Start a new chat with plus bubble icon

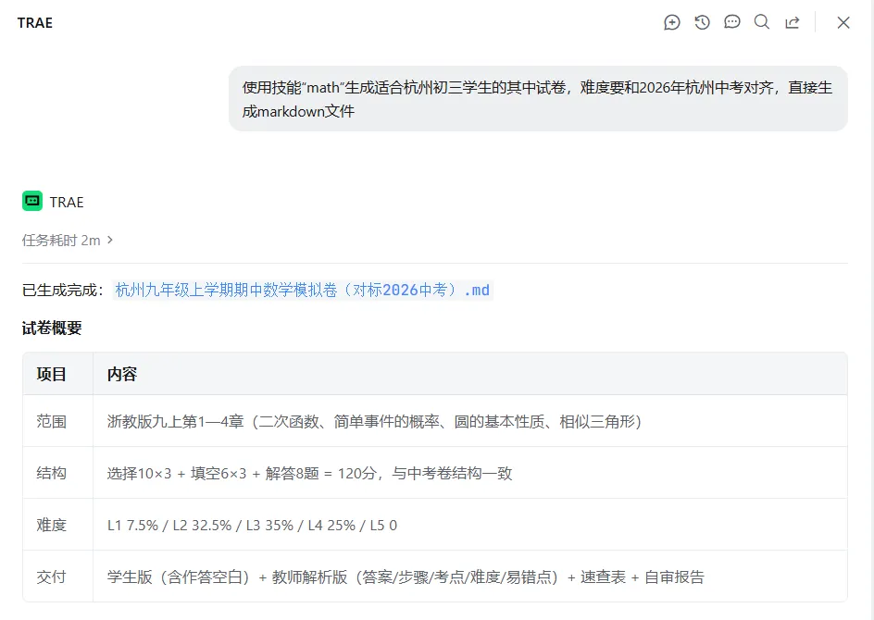672,22
